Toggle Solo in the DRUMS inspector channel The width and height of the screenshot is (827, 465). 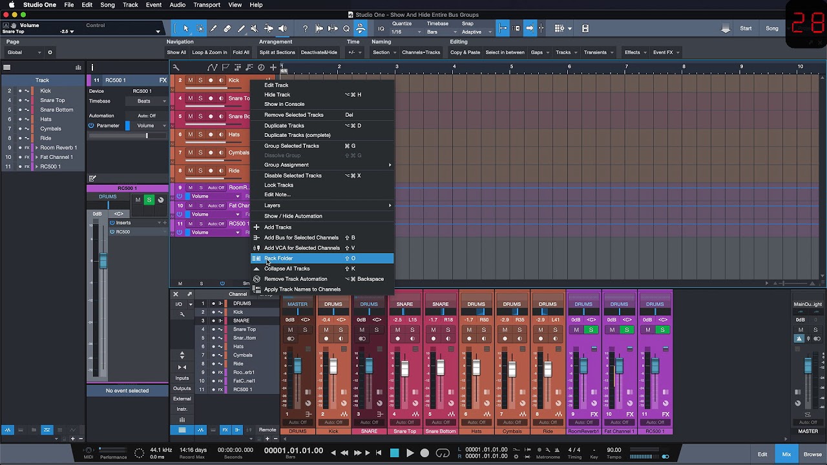[149, 200]
